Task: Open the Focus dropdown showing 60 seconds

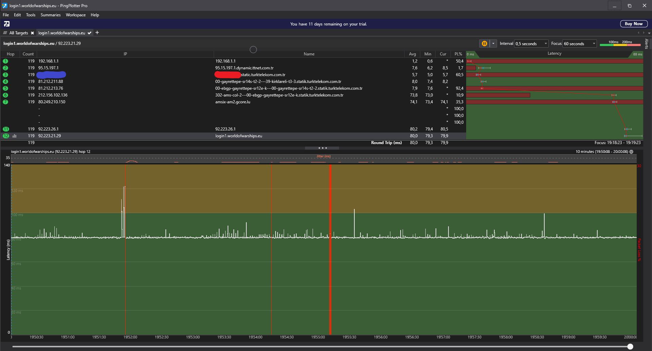Action: point(580,43)
